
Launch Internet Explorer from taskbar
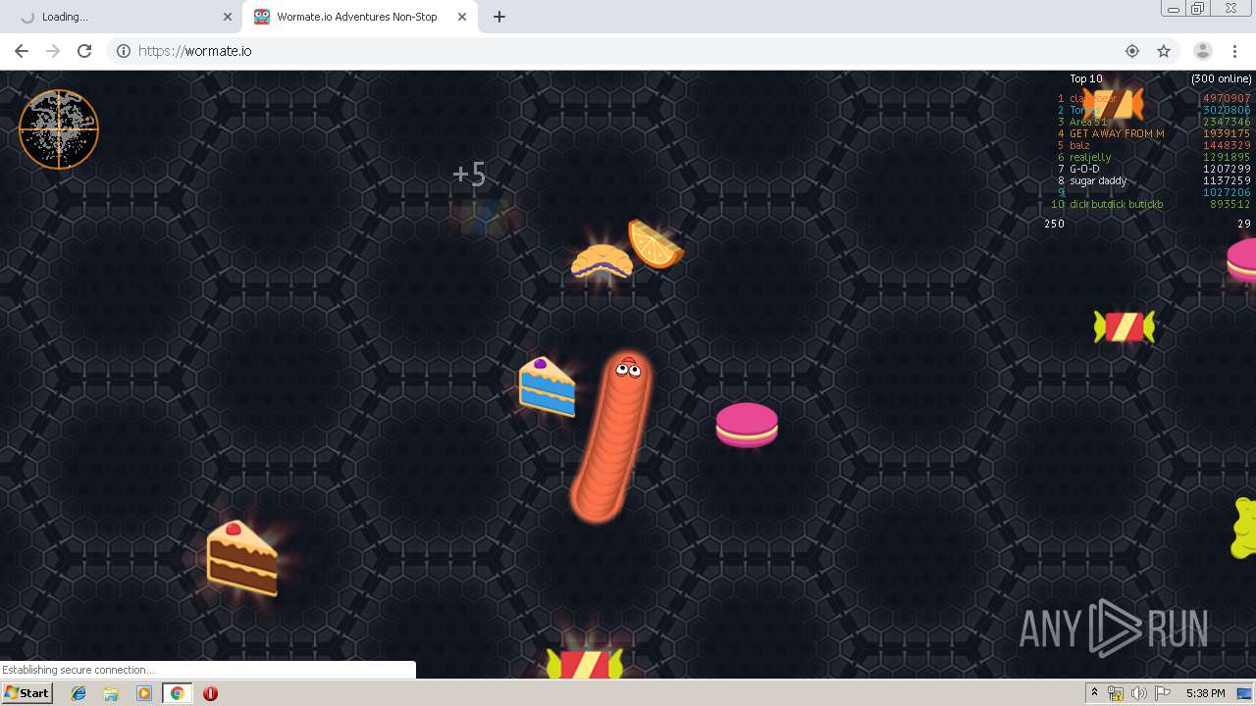[78, 693]
